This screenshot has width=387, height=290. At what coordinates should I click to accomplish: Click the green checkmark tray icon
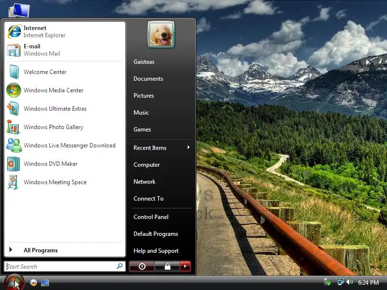pos(328,282)
